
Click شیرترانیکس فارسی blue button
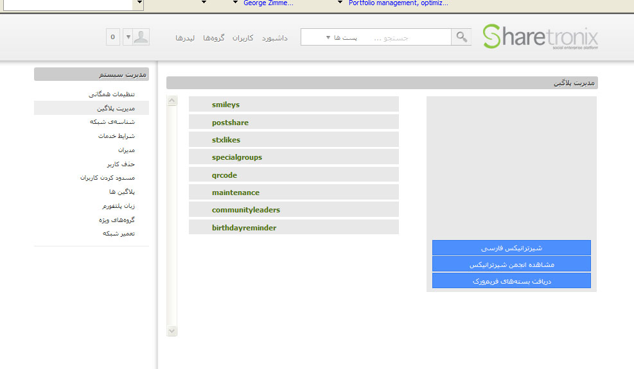point(511,248)
